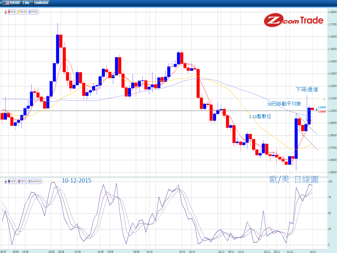Screen dimensions: 337x253
Task: Click the current price label 1.10097
Action: [322, 107]
